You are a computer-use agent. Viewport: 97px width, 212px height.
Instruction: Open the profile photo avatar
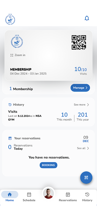48,193
